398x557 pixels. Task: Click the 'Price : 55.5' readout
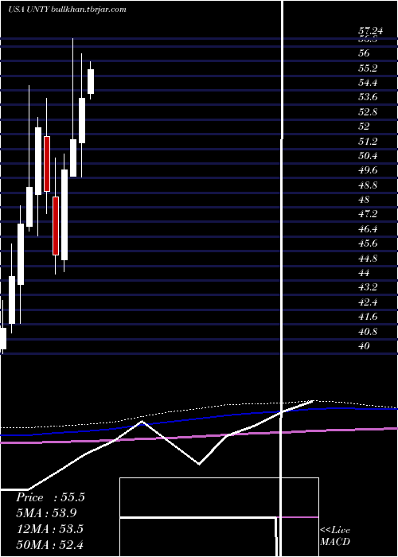pos(50,497)
